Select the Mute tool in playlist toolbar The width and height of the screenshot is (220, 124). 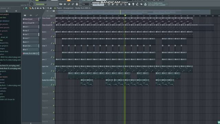(x=38, y=8)
